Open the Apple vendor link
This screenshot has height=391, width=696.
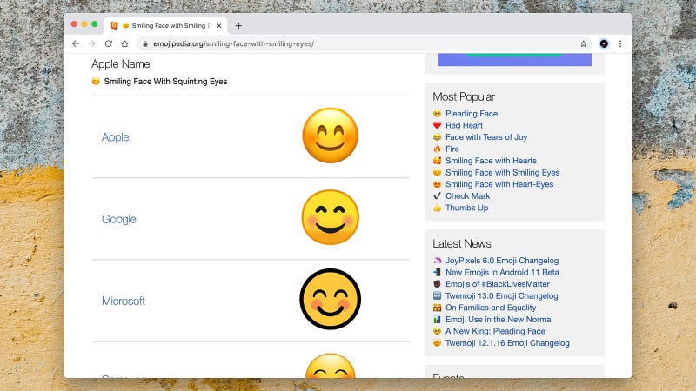coord(116,137)
